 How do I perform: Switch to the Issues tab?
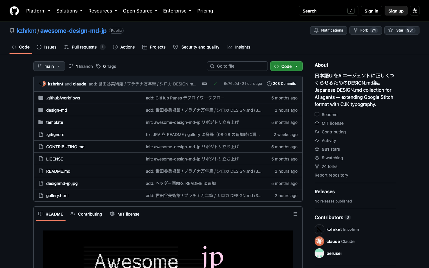46,47
